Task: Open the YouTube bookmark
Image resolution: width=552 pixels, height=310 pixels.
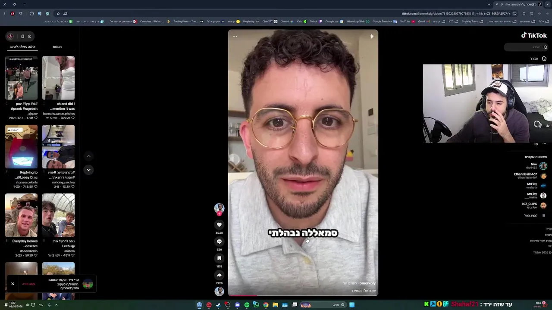Action: [x=407, y=22]
